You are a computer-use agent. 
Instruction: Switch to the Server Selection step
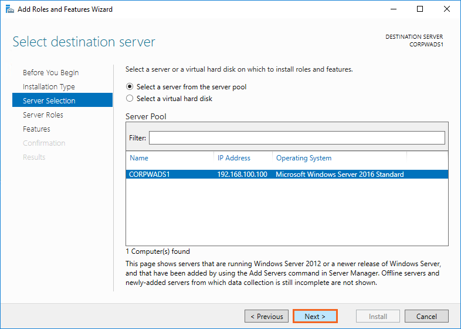click(49, 101)
